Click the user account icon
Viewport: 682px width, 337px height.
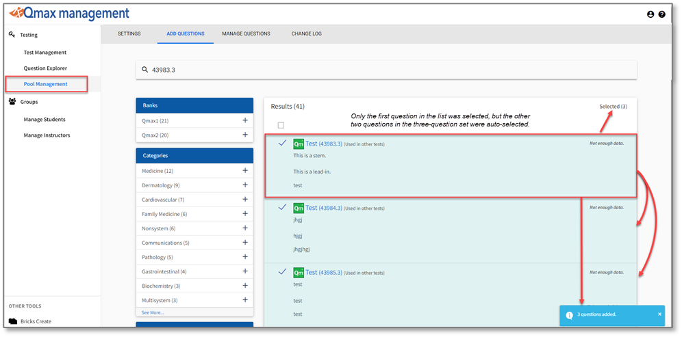point(651,14)
